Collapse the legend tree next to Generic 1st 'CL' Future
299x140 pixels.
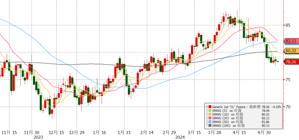pyautogui.click(x=207, y=107)
